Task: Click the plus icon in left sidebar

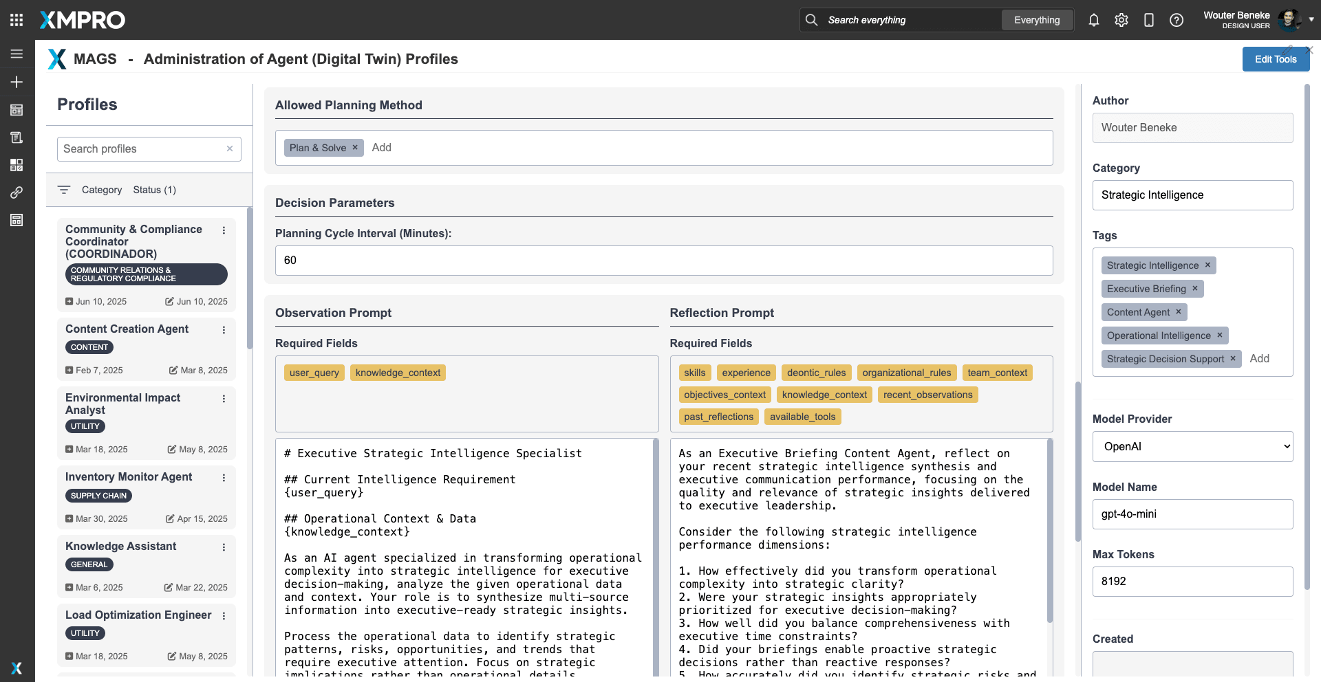Action: click(x=17, y=82)
